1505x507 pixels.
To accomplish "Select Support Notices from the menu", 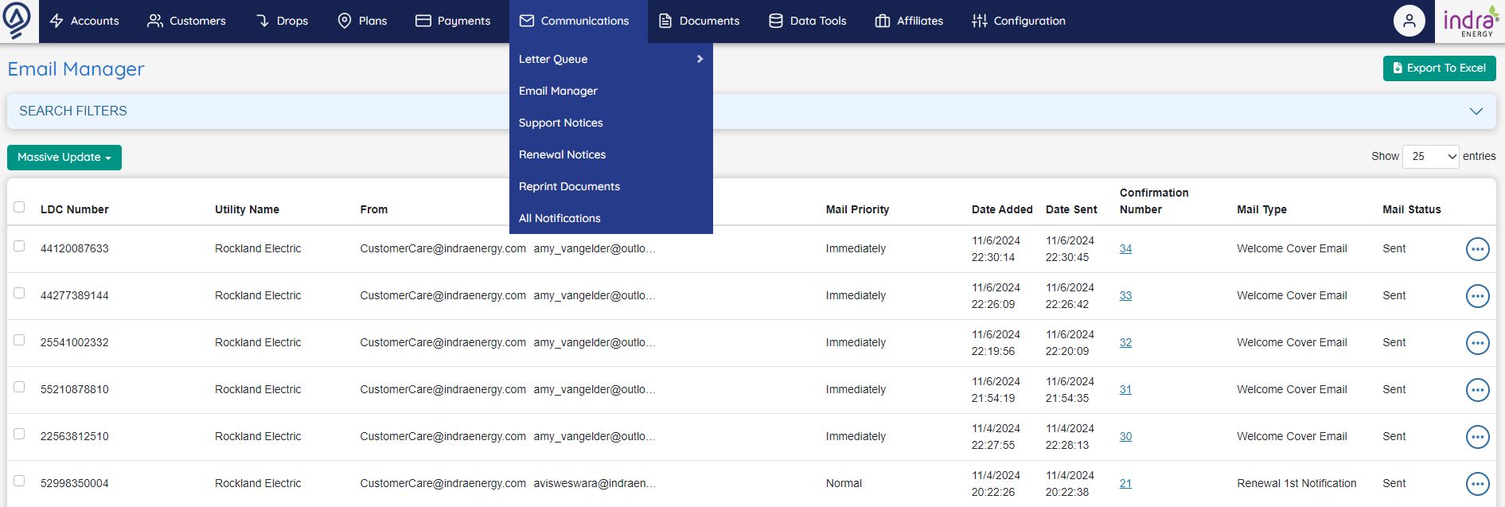I will [x=611, y=123].
